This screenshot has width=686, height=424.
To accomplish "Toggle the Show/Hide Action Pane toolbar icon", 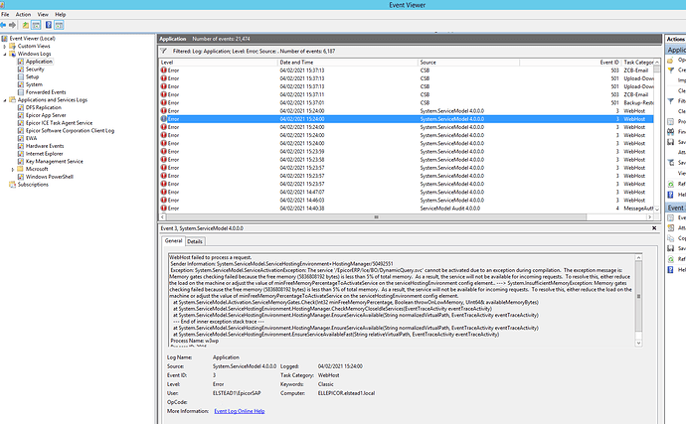I will 59,25.
